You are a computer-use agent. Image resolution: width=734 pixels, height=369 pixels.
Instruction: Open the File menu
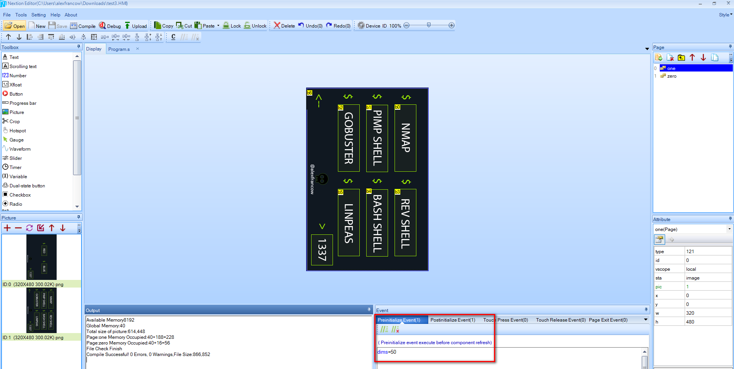(7, 15)
